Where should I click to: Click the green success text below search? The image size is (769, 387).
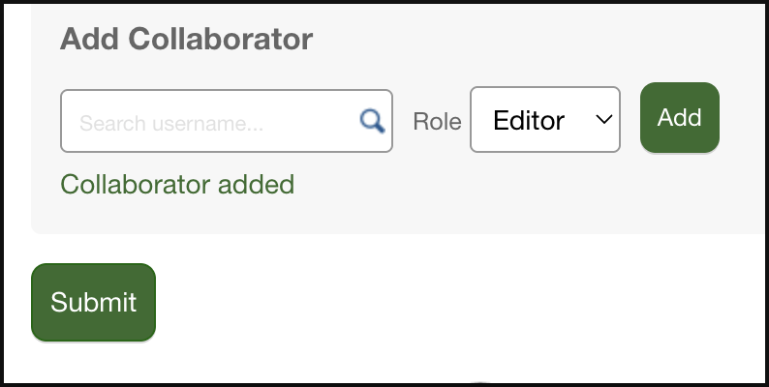coord(177,184)
